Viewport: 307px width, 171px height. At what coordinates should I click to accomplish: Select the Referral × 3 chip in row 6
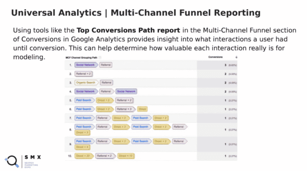tap(125, 109)
